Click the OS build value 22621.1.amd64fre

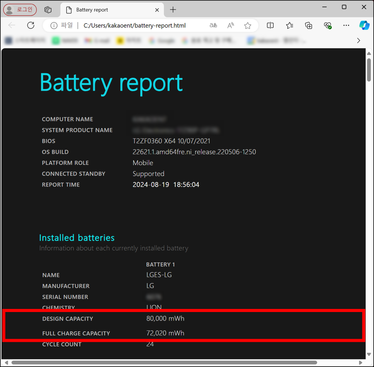coord(194,152)
